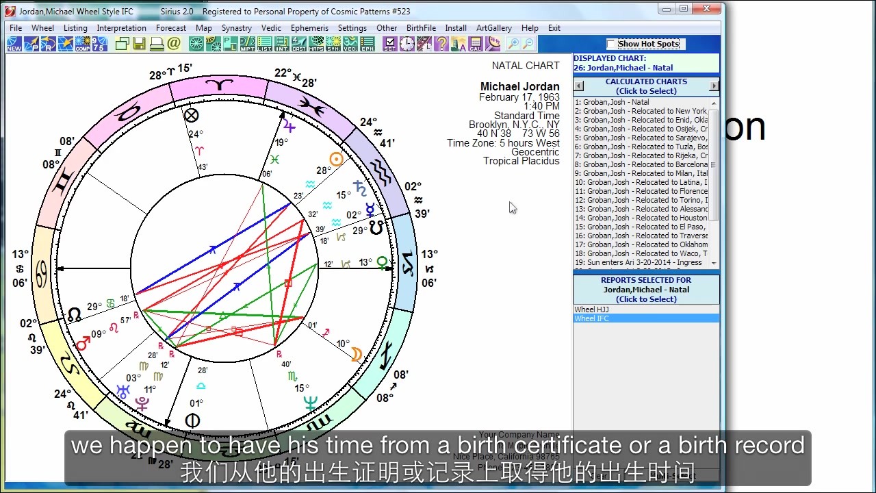Click the chart list scroll up arrow
The width and height of the screenshot is (876, 493).
click(x=714, y=103)
